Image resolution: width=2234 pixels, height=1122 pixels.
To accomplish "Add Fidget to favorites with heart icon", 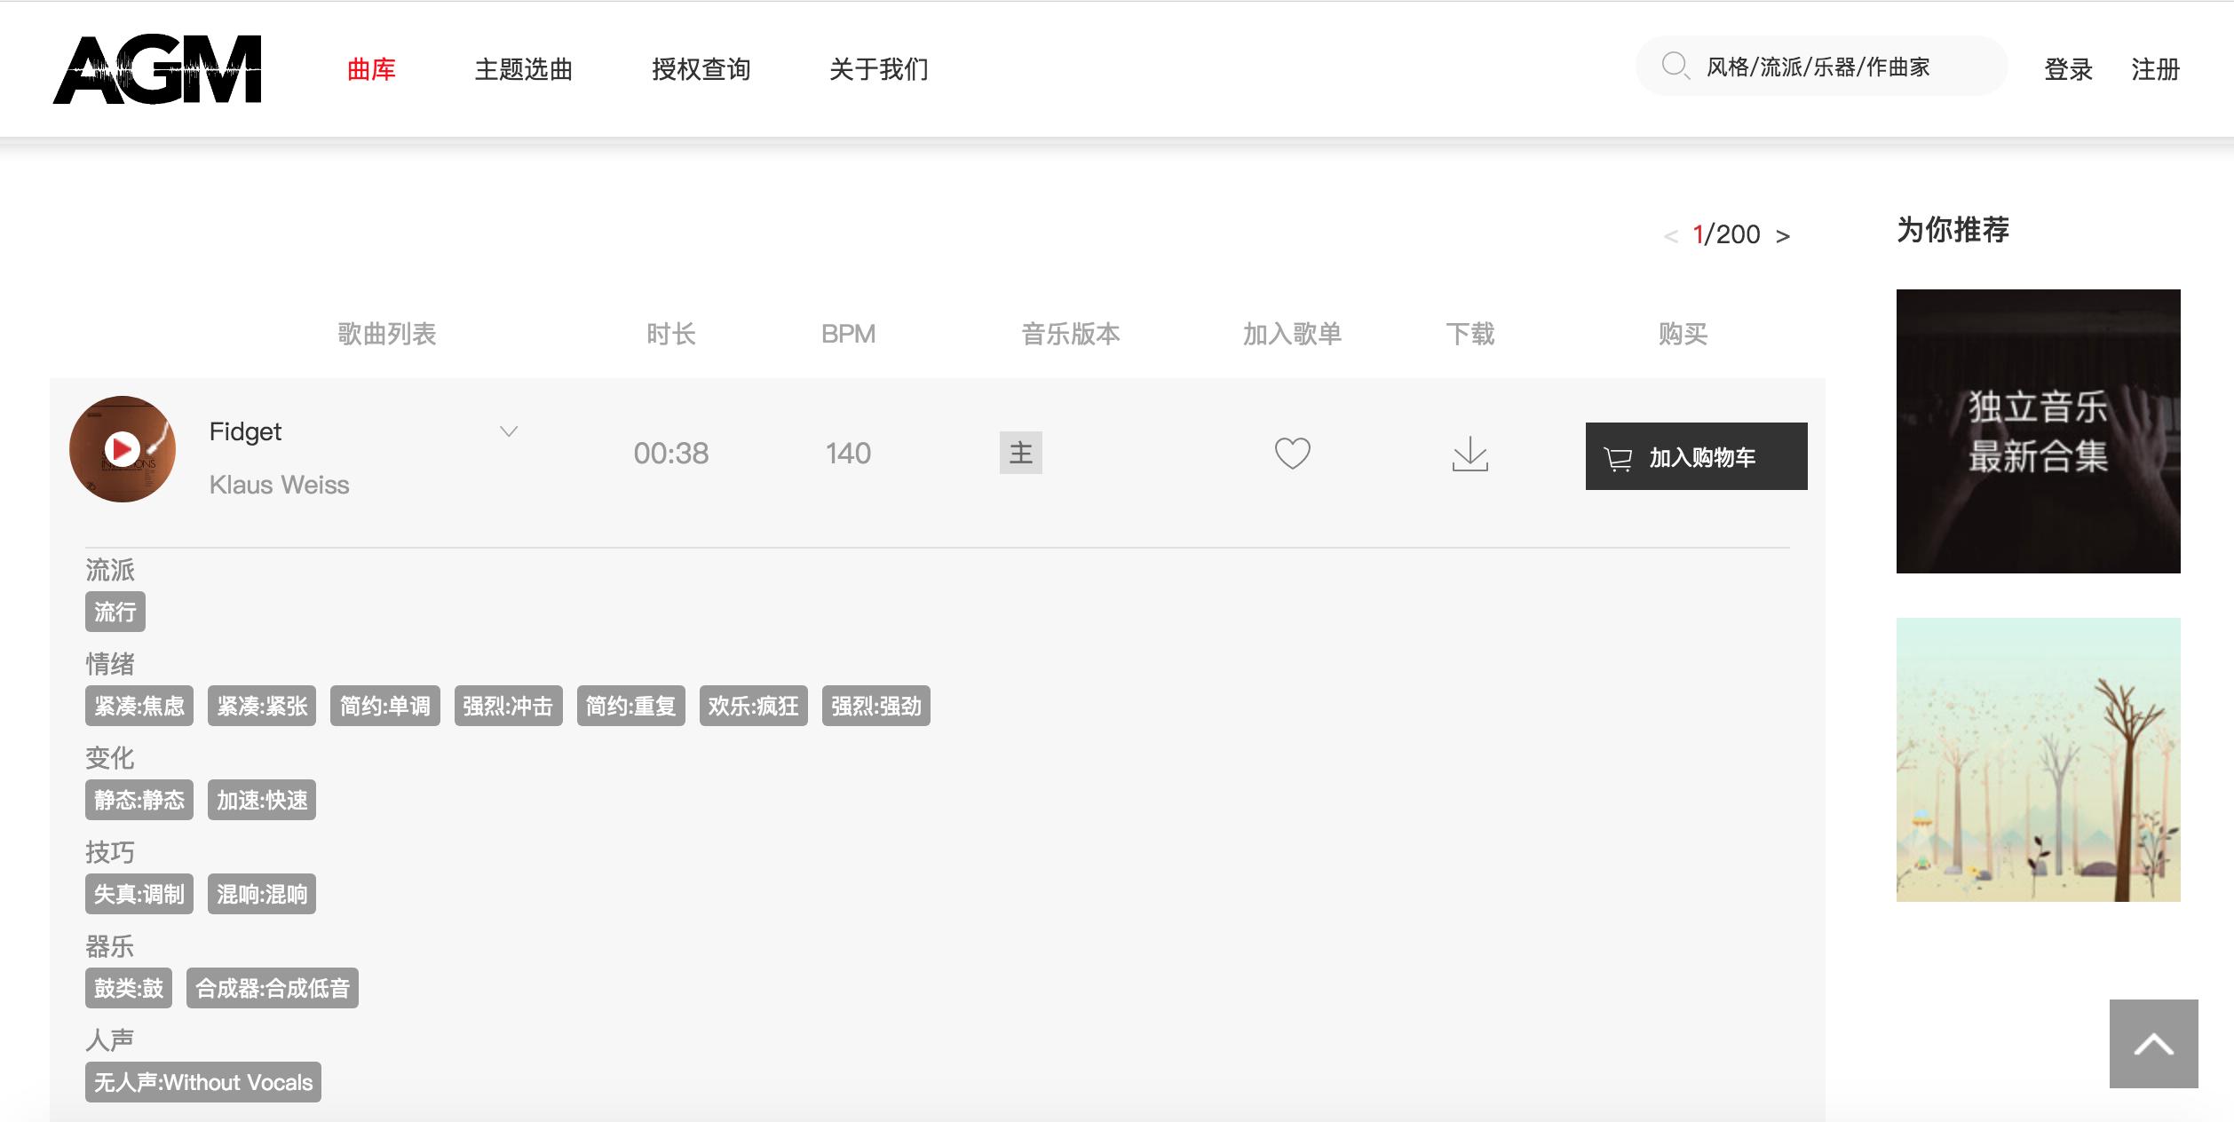I will coord(1292,454).
